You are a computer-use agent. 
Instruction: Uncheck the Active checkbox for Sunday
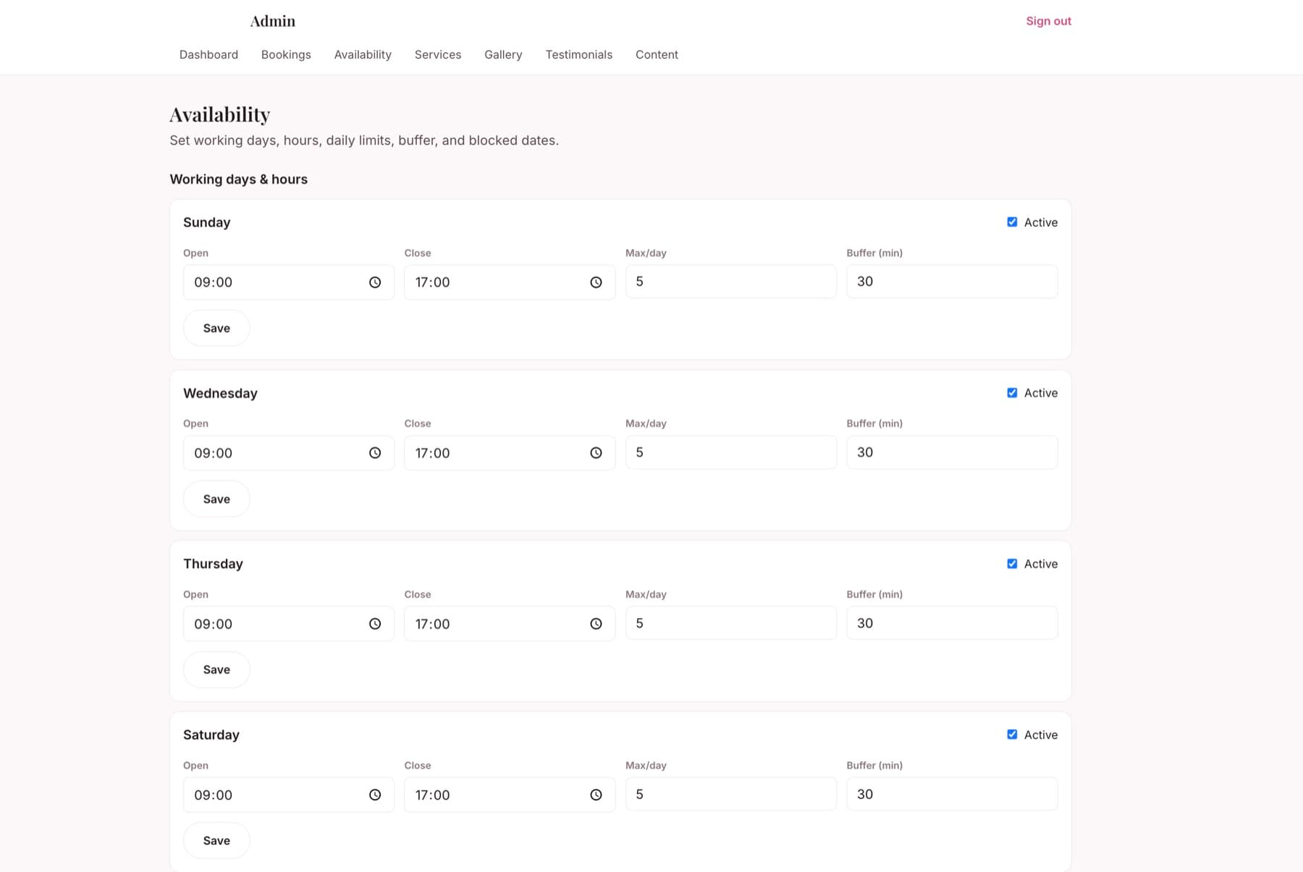point(1012,222)
